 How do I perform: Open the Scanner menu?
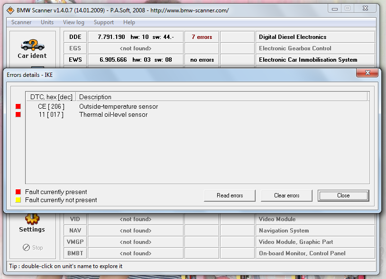pyautogui.click(x=21, y=22)
